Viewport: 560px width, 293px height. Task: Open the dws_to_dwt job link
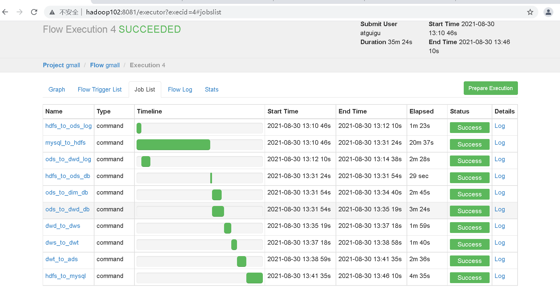pyautogui.click(x=62, y=243)
